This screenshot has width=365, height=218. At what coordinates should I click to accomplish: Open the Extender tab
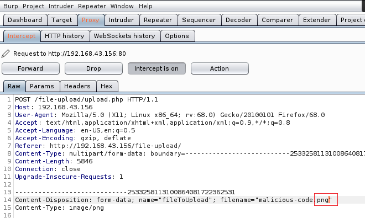tap(317, 20)
